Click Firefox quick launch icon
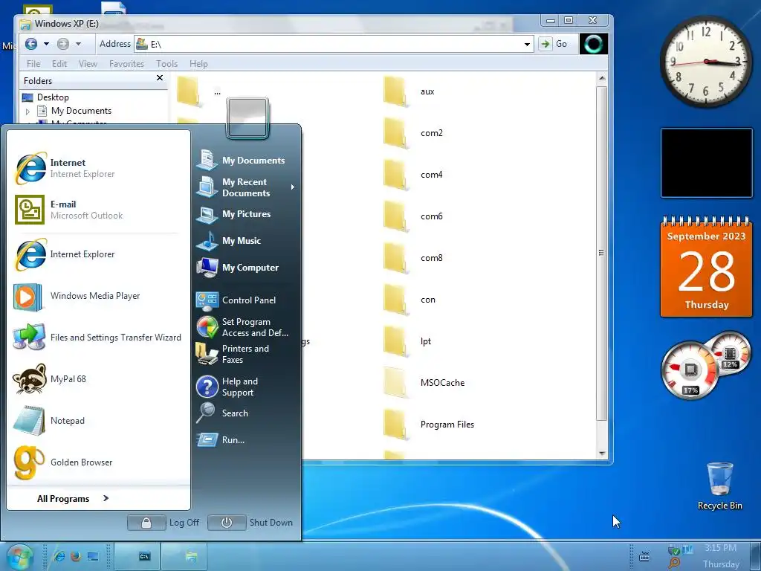Viewport: 761px width, 571px height. tap(76, 556)
